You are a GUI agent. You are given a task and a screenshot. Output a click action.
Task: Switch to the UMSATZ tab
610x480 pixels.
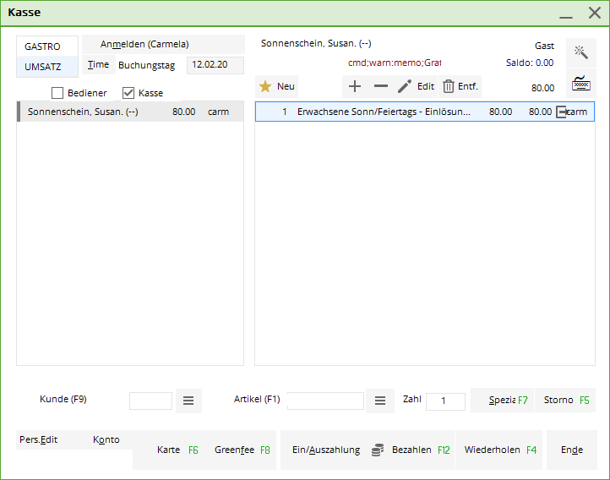pos(43,67)
